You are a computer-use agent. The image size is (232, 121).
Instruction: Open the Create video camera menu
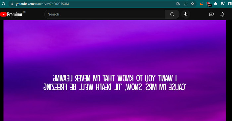coord(211,14)
